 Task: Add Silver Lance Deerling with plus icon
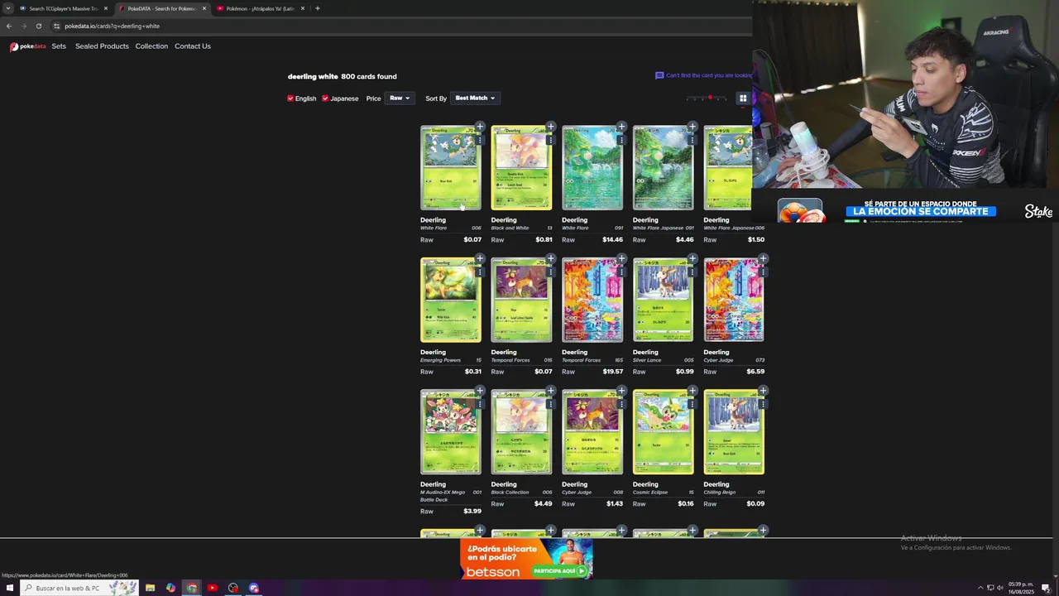coord(692,258)
